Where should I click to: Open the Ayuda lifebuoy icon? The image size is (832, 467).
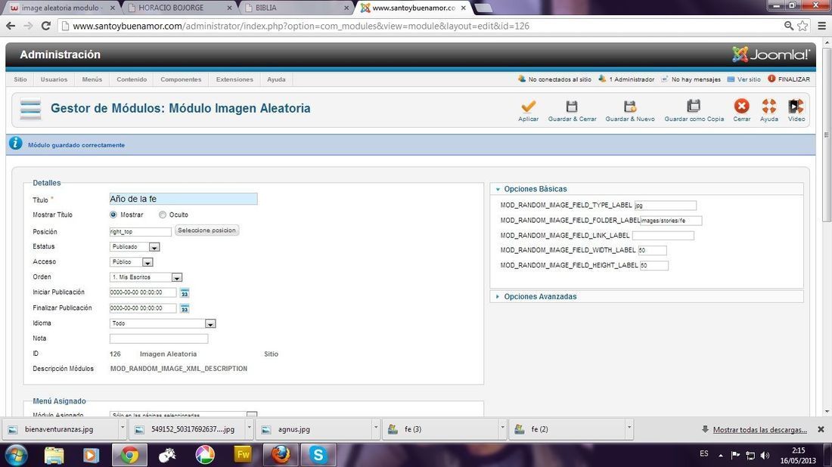[769, 106]
